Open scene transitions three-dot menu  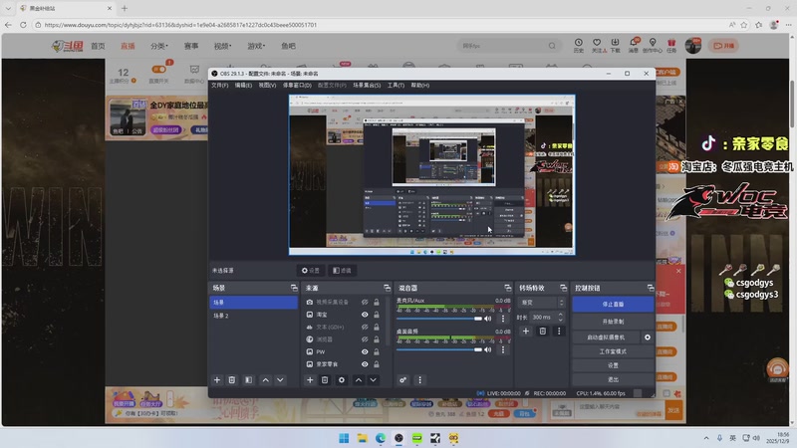559,332
